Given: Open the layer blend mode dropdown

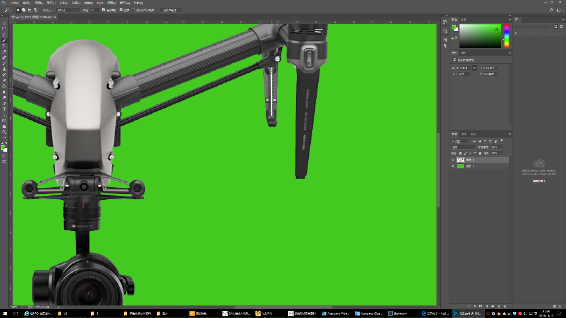Looking at the screenshot, I should pyautogui.click(x=463, y=147).
